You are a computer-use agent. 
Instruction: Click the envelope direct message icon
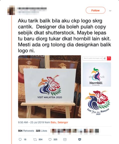coord(65,139)
